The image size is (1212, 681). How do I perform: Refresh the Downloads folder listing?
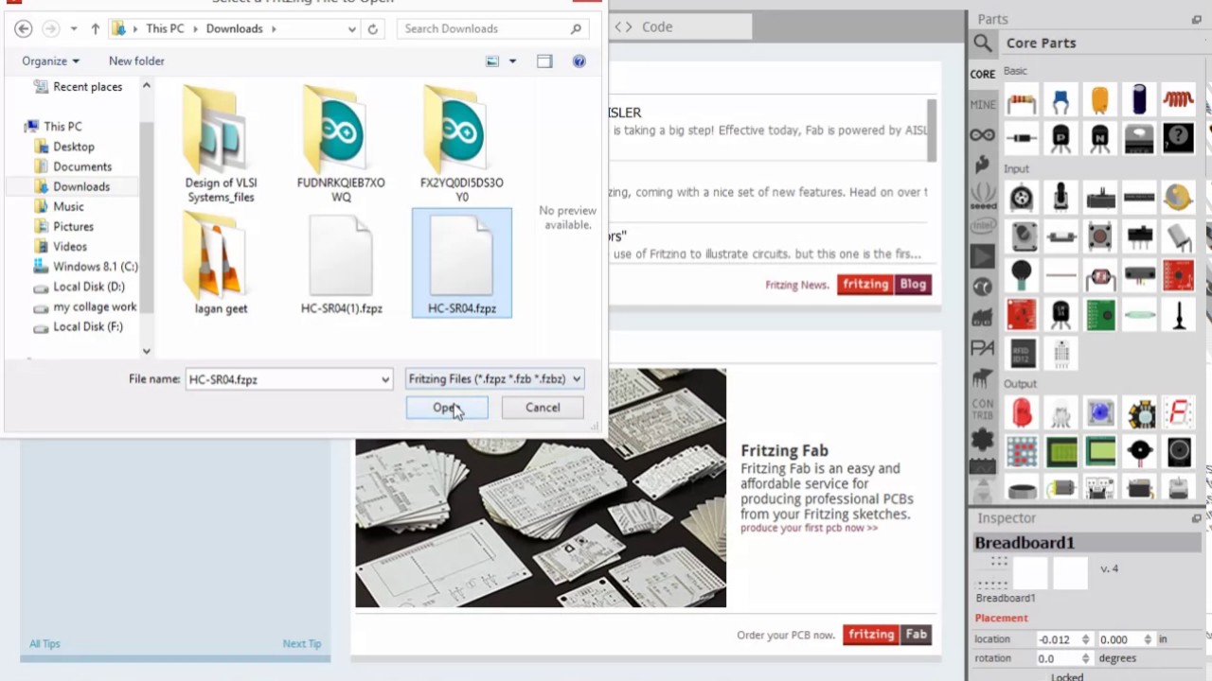coord(372,29)
